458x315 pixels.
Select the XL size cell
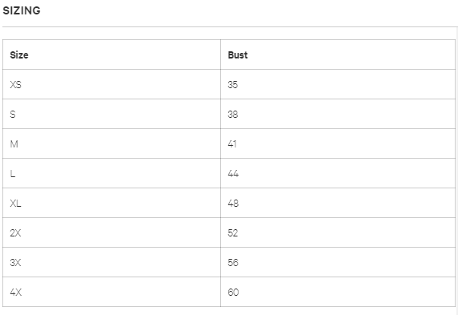pos(111,203)
